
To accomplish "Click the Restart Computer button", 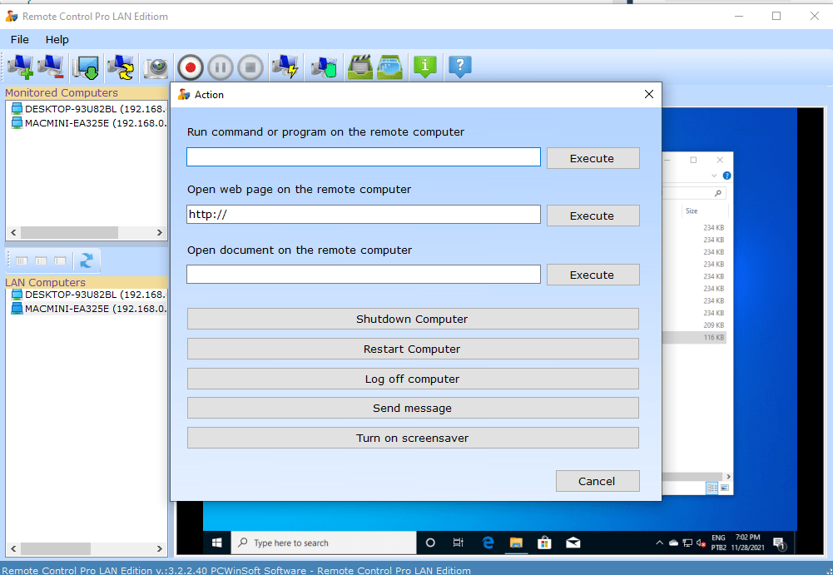I will 413,349.
